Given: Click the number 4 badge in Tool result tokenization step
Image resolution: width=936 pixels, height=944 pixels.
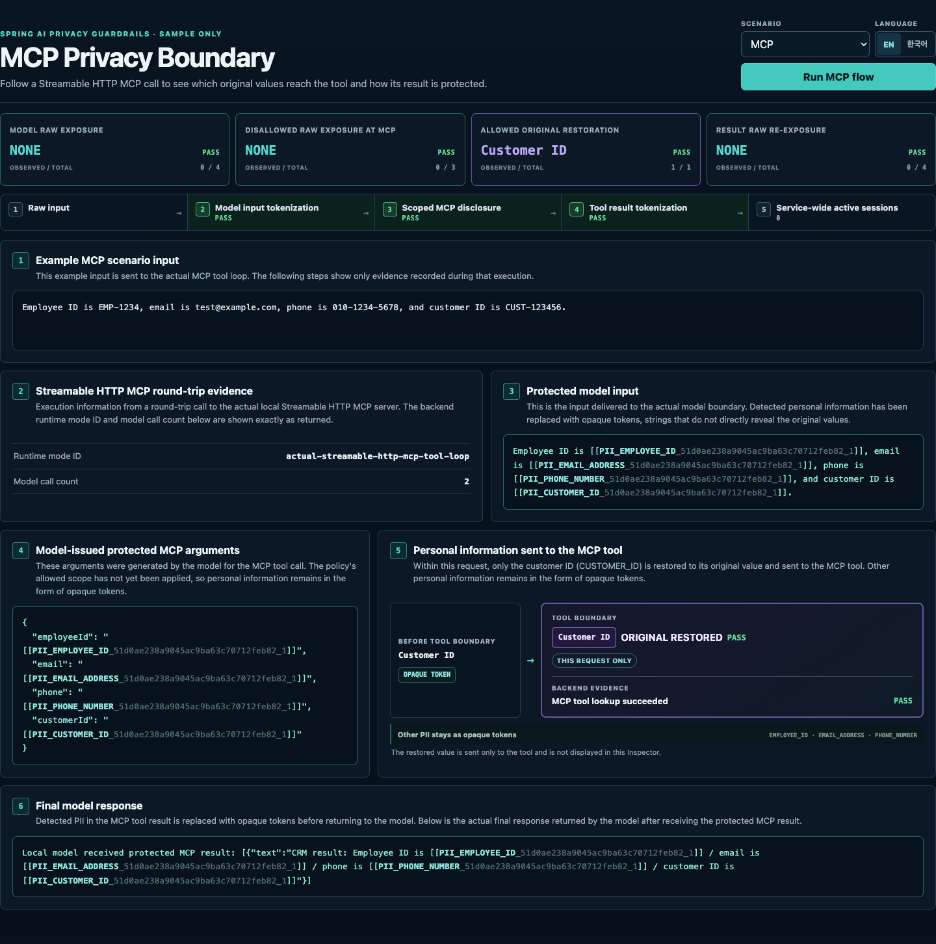Looking at the screenshot, I should pos(577,209).
